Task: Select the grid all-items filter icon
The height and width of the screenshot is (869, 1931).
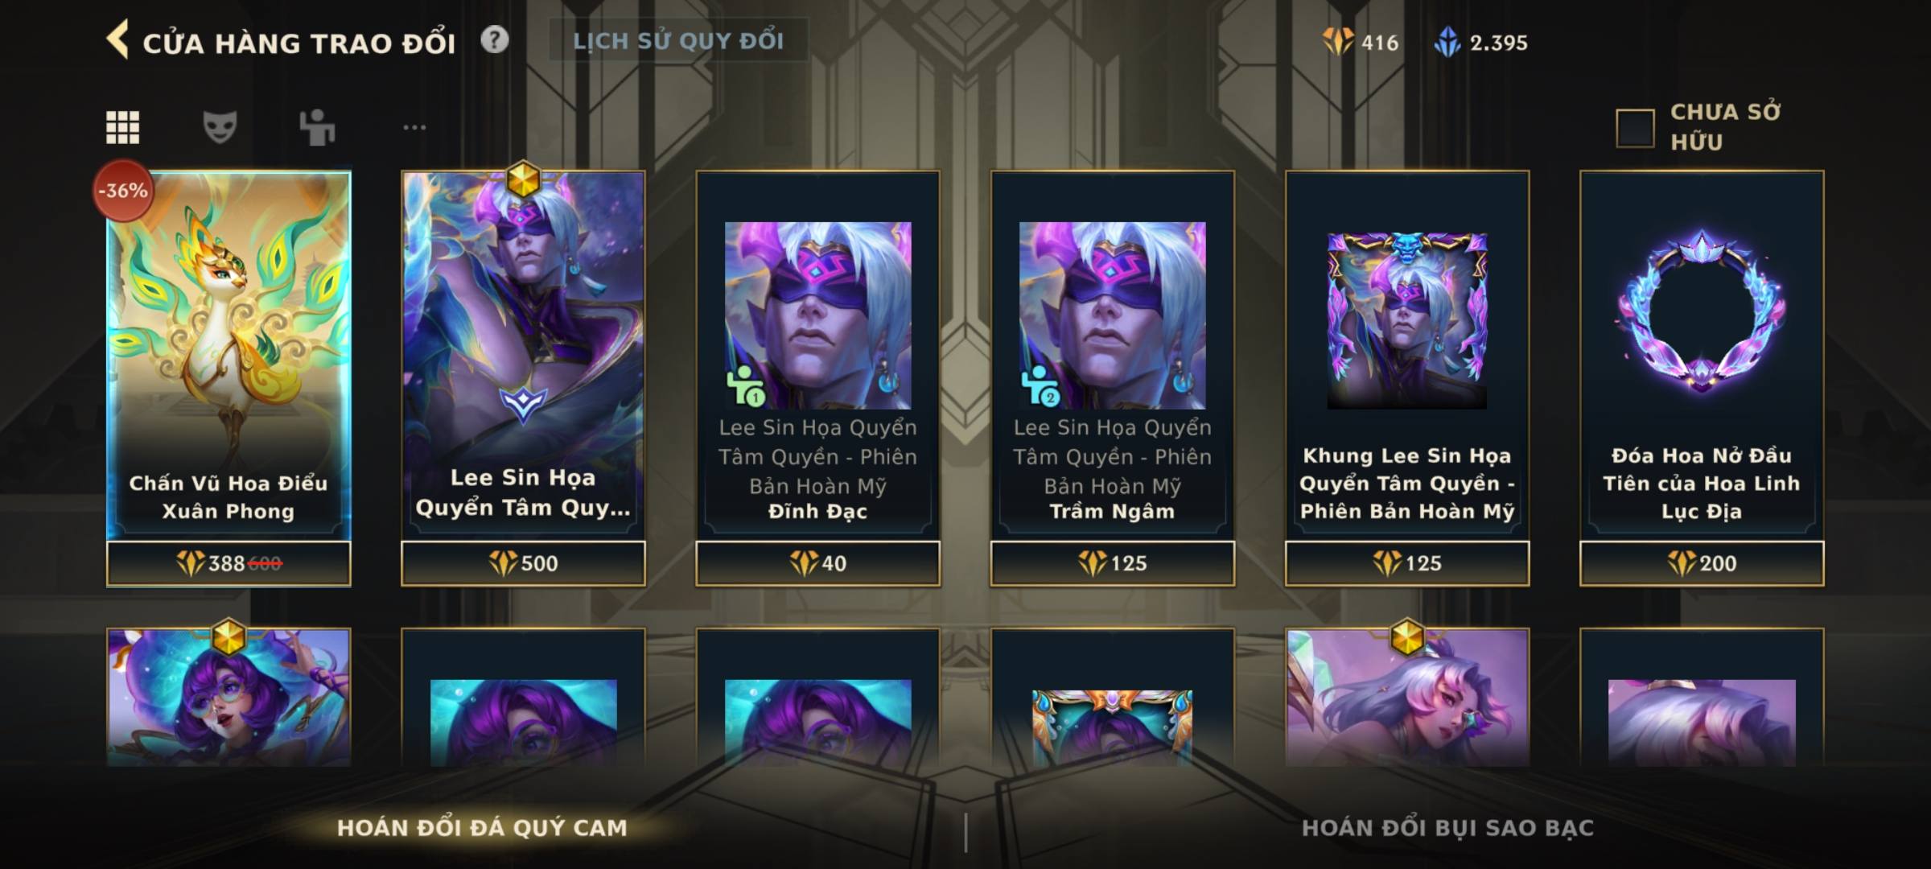Action: pyautogui.click(x=122, y=127)
